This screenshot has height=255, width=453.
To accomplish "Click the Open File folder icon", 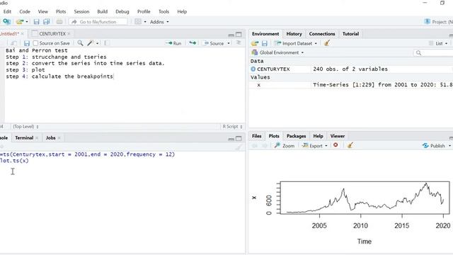I will [20, 22].
